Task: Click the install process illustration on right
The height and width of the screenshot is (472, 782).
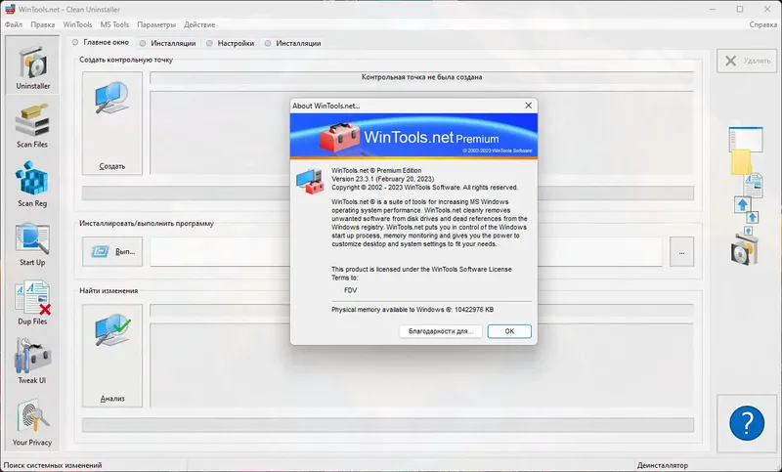Action: pos(746,195)
